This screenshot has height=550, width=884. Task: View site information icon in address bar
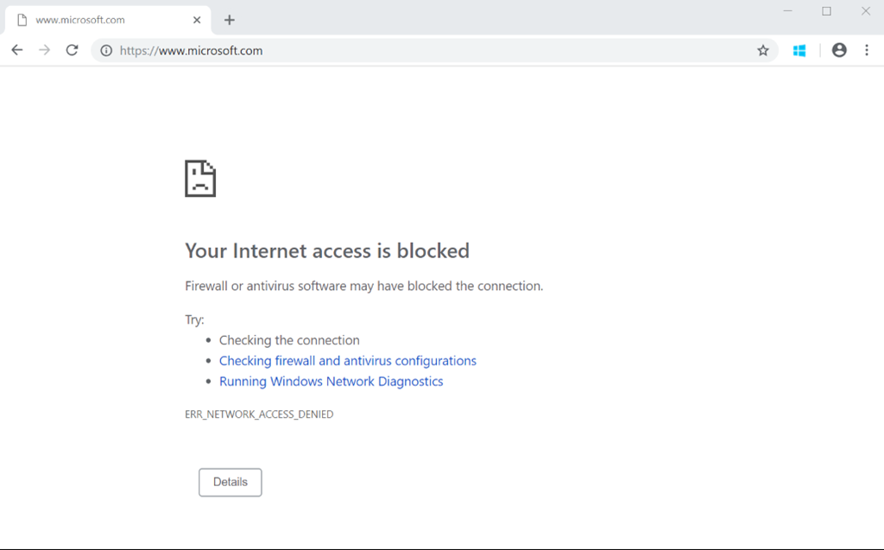click(106, 51)
